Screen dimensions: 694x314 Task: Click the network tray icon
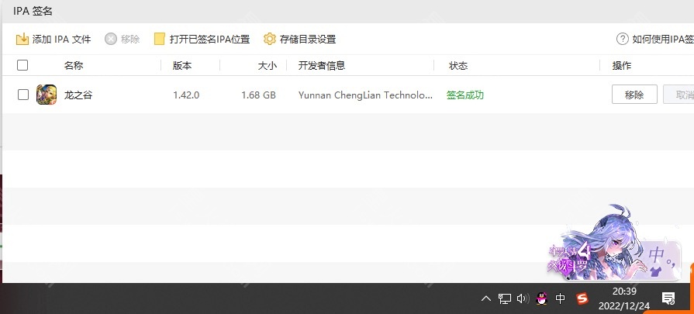click(505, 299)
